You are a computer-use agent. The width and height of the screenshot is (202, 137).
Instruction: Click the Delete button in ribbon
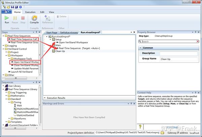pyautogui.click(x=62, y=16)
